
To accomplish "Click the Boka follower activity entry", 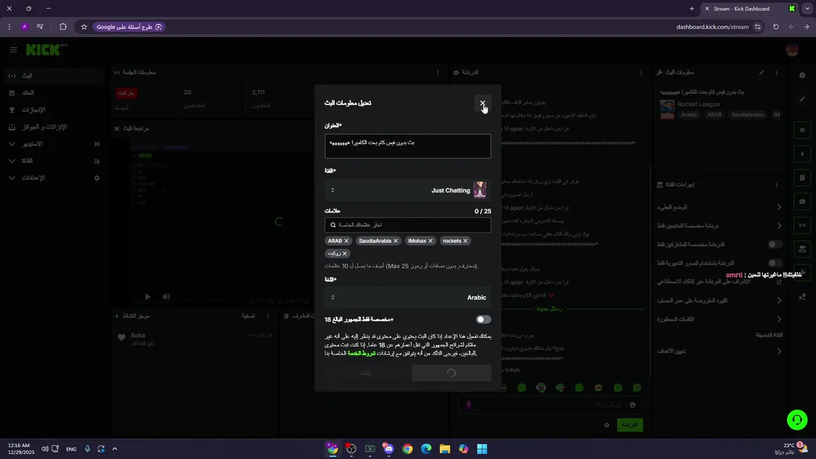I will click(x=194, y=339).
